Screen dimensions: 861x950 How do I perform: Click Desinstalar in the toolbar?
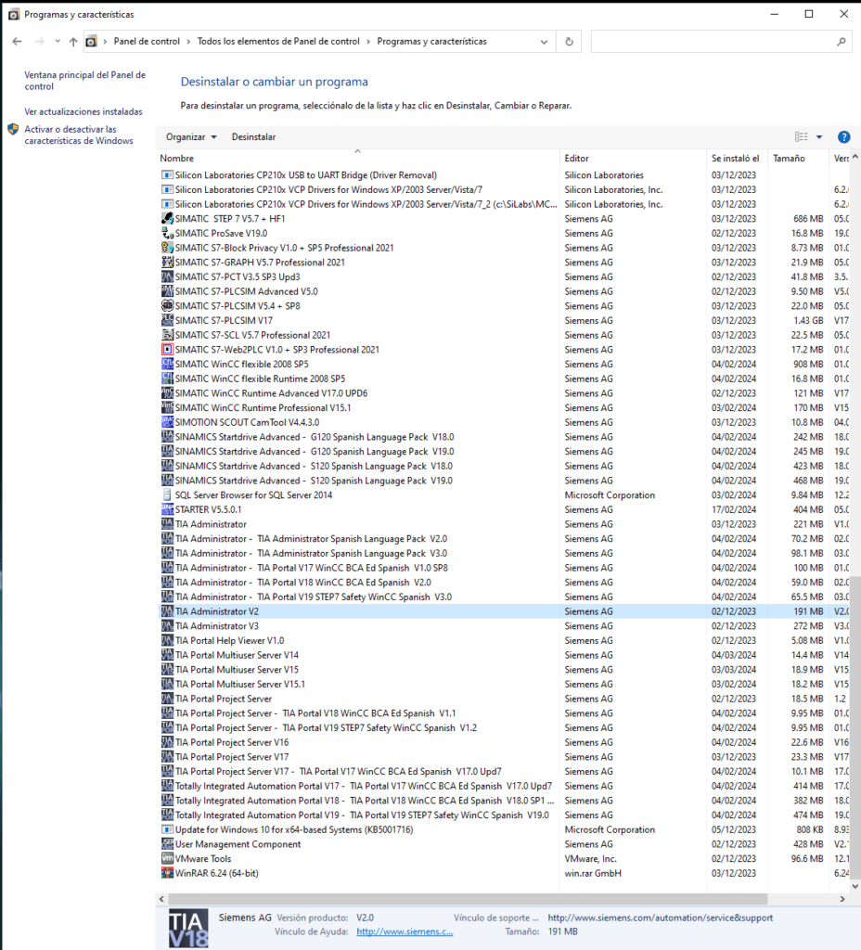point(253,137)
